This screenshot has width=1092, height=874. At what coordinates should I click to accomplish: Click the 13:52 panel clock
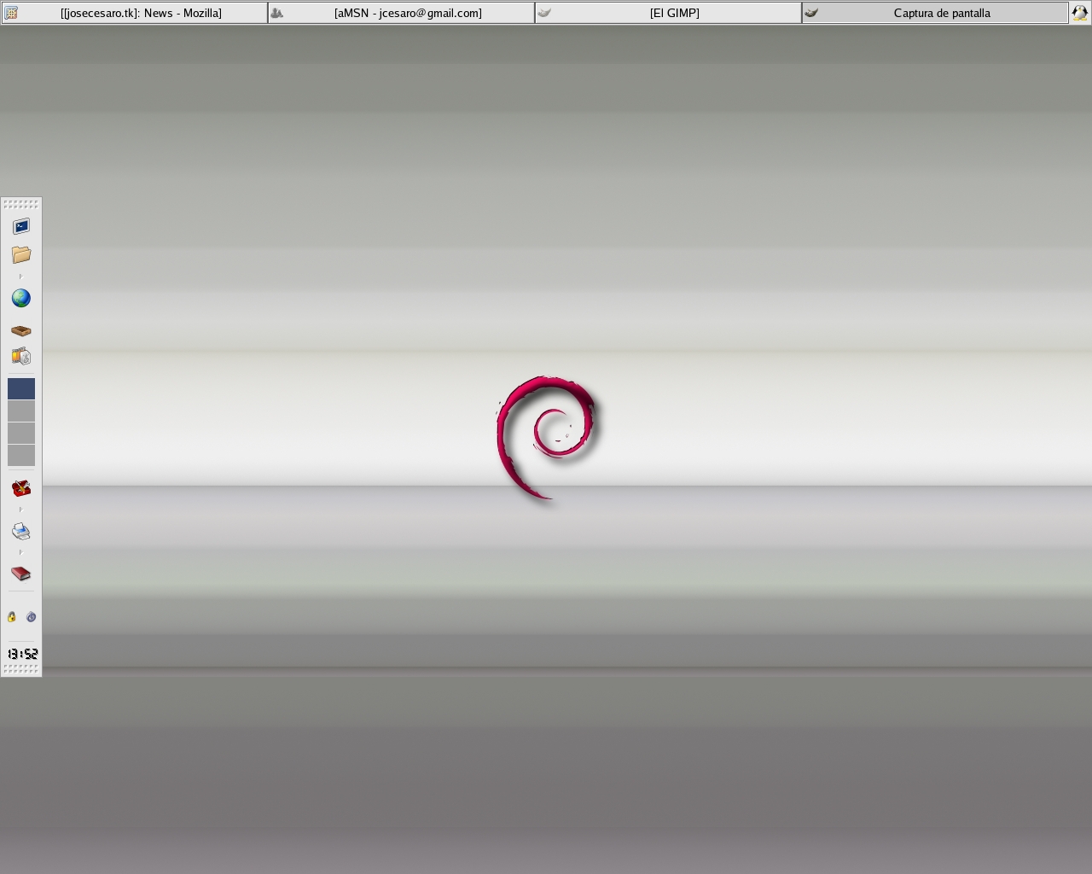(x=22, y=654)
